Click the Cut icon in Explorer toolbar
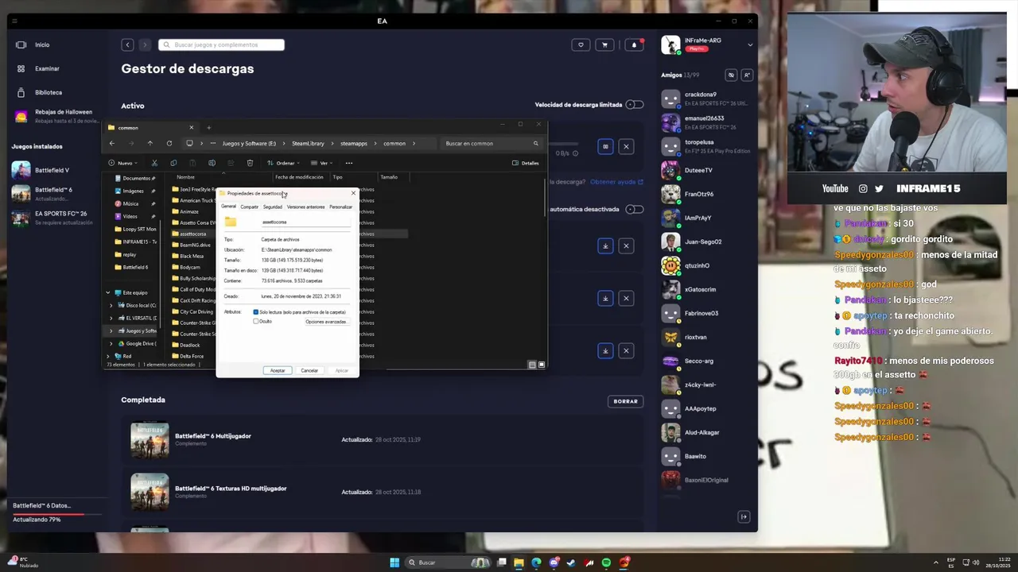The width and height of the screenshot is (1018, 572). [x=154, y=163]
